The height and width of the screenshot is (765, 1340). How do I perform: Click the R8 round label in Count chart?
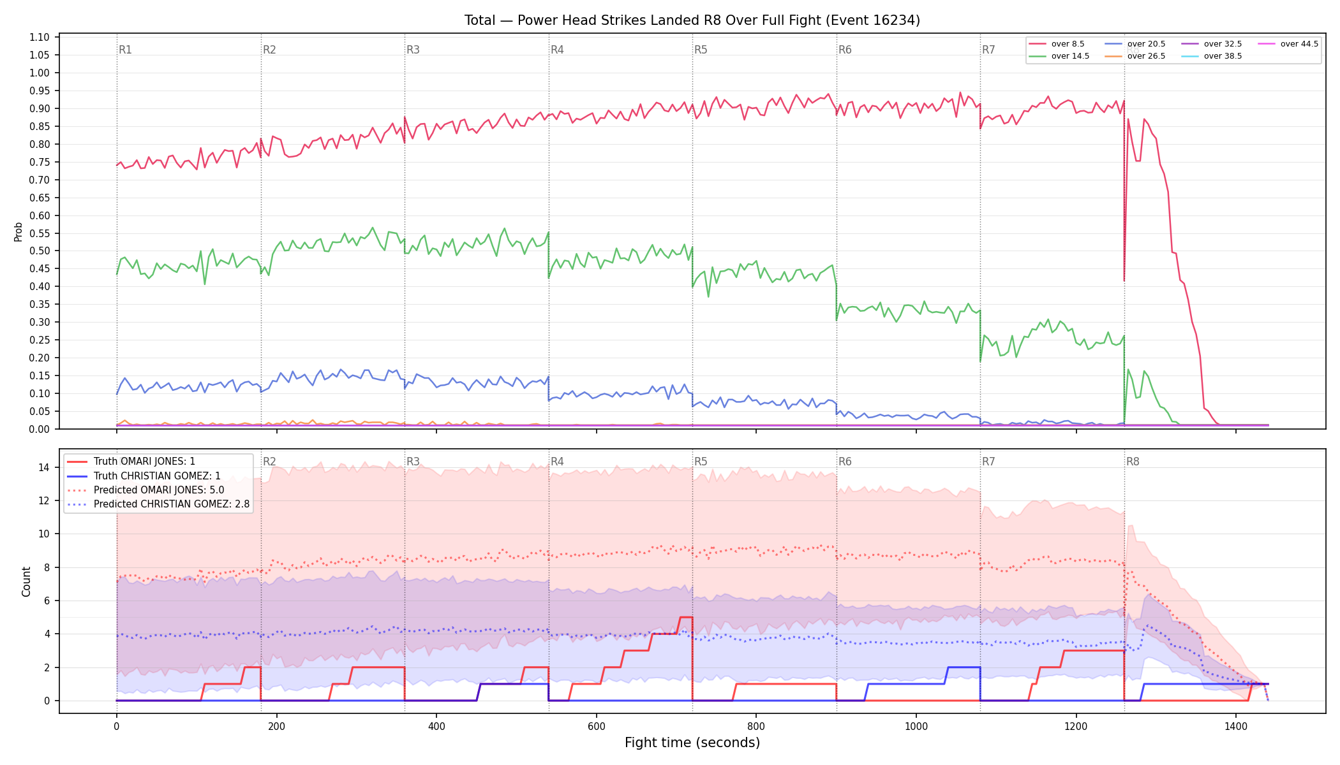(1133, 462)
